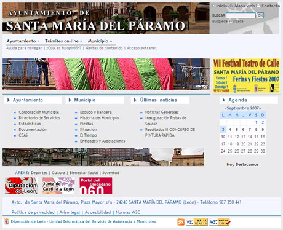The image size is (283, 230).
Task: Click the W3C WAI-A accessibility badge
Action: pyautogui.click(x=197, y=222)
